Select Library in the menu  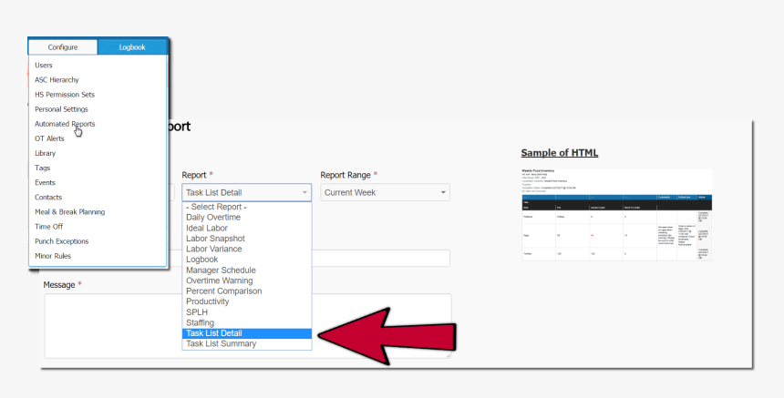tap(45, 153)
